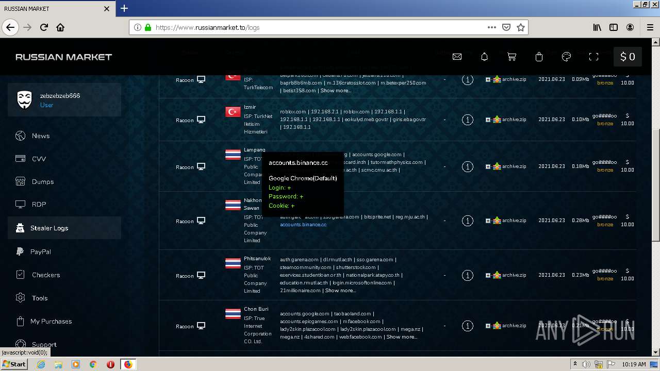Open the messages envelope icon
This screenshot has height=371, width=660.
[457, 57]
